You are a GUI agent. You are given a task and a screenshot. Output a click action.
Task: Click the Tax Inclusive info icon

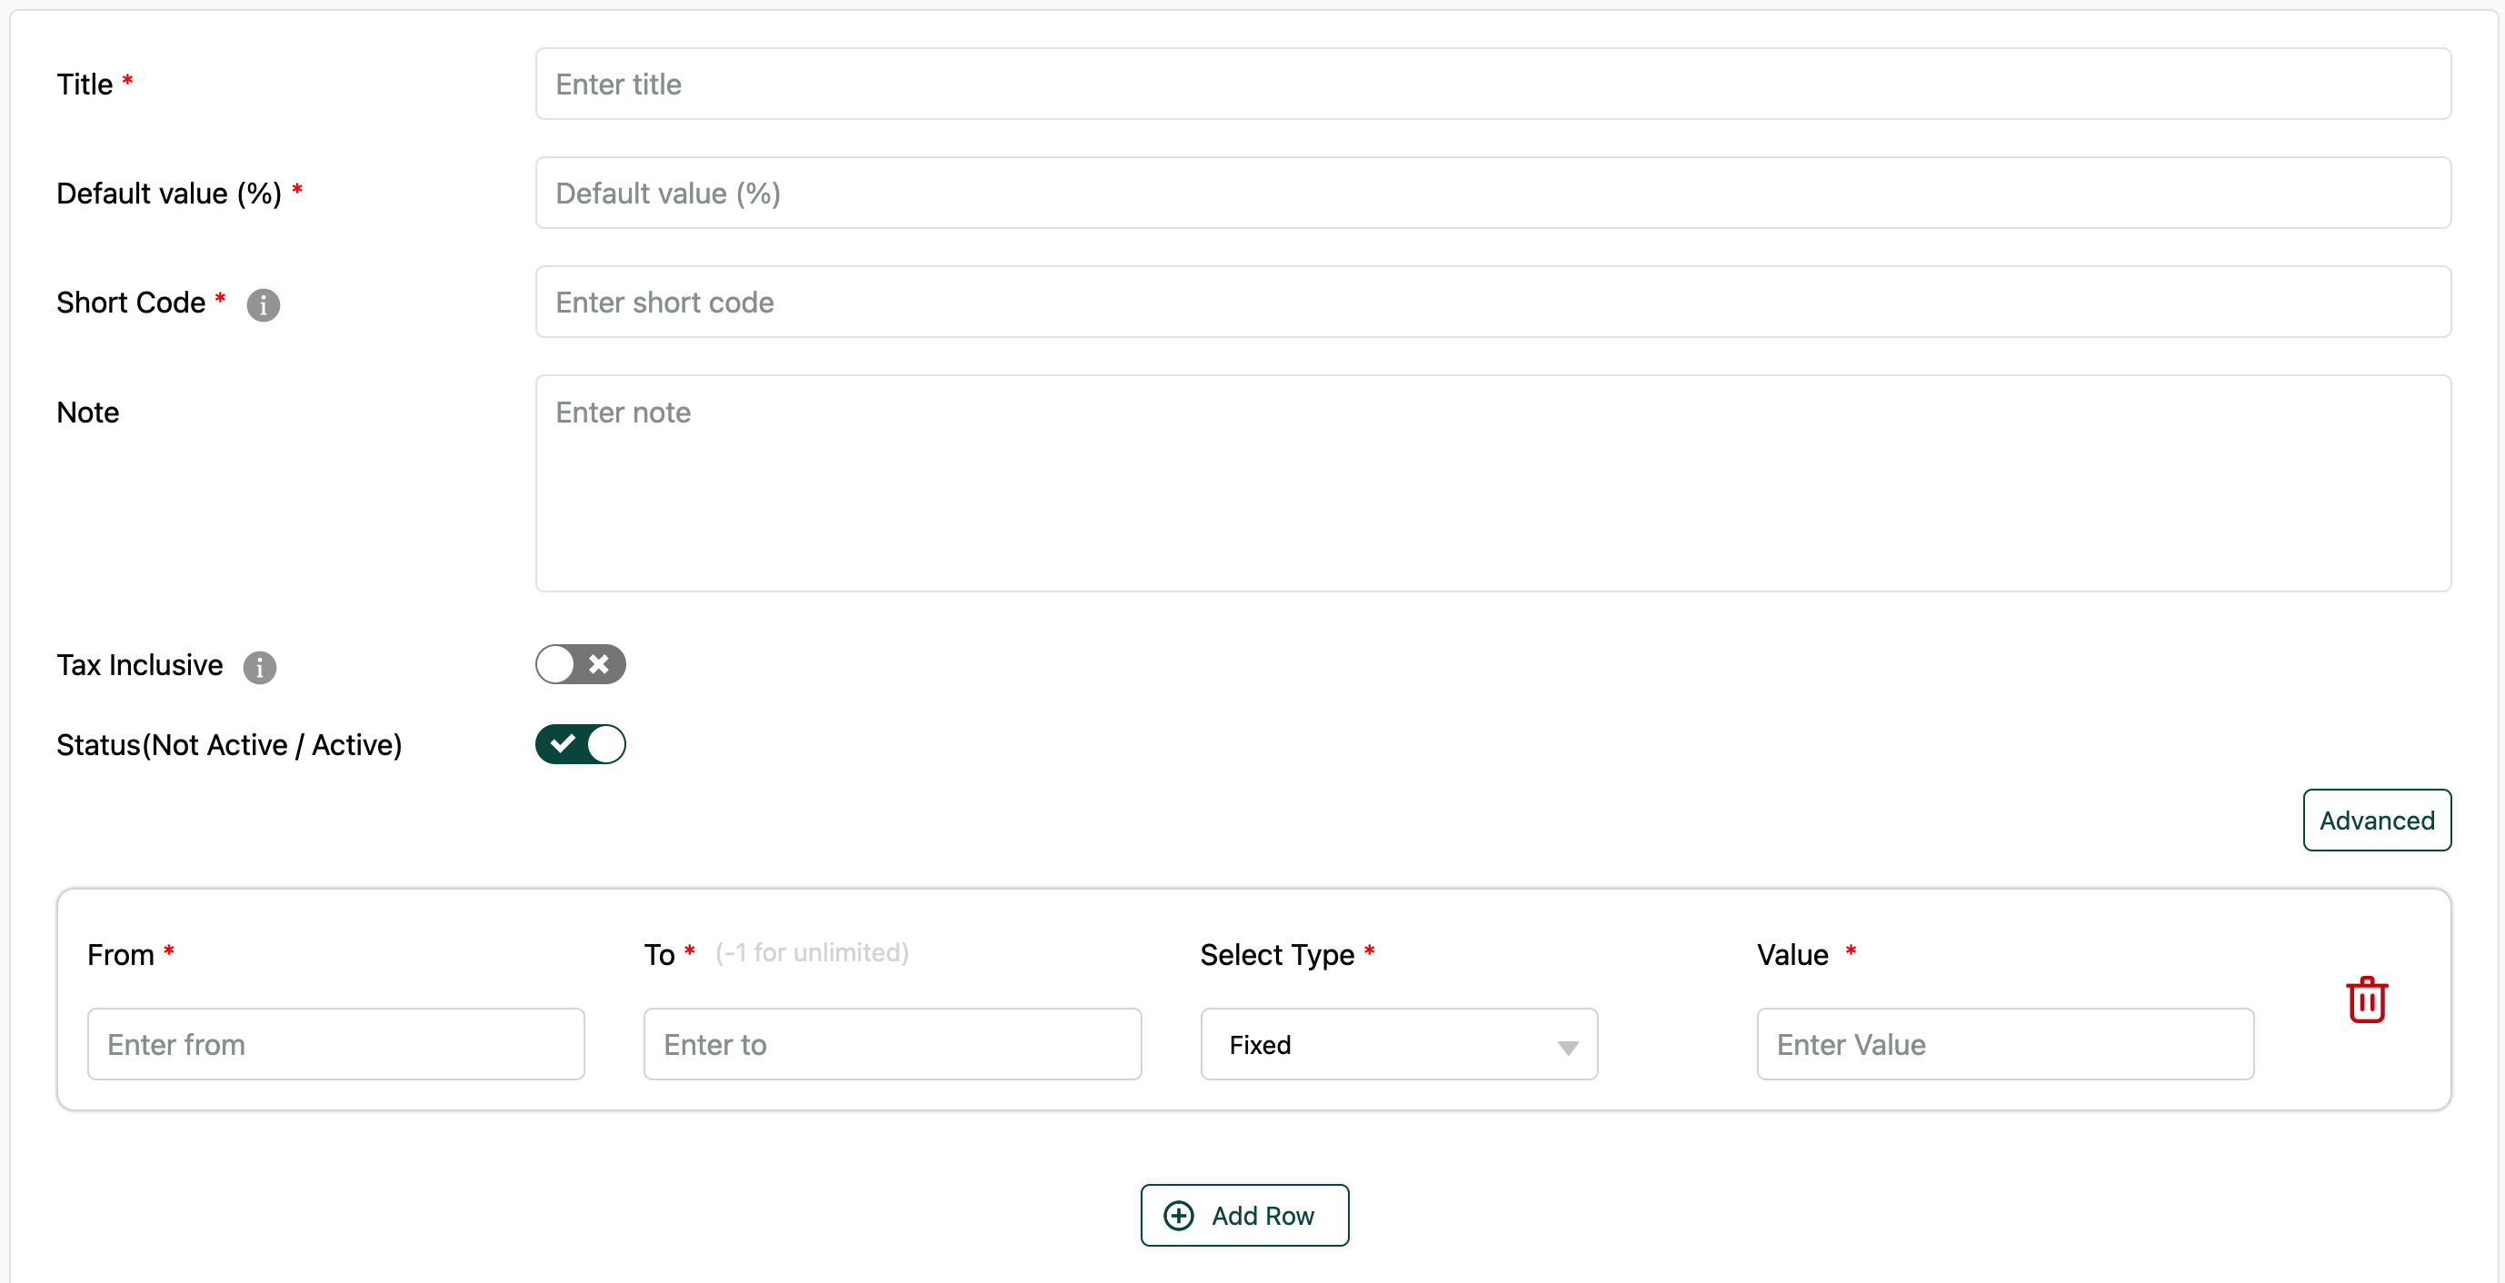(260, 668)
